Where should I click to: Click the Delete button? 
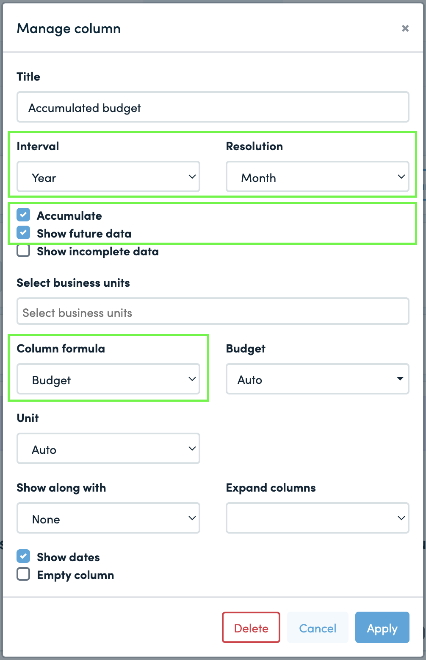(251, 627)
